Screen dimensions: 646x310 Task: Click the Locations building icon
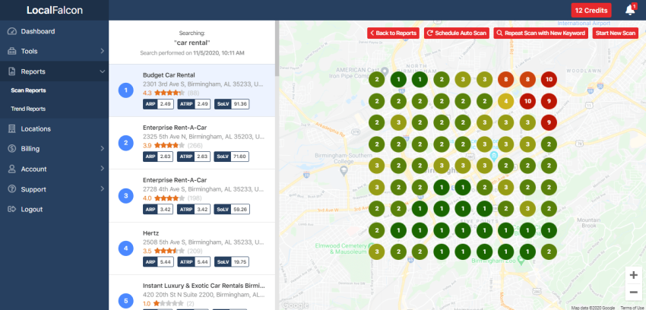[x=12, y=129]
